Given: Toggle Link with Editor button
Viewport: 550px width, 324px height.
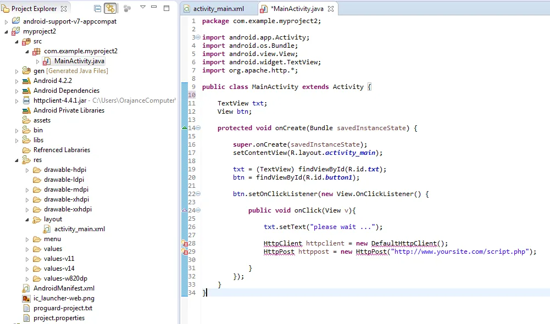Looking at the screenshot, I should coord(110,8).
